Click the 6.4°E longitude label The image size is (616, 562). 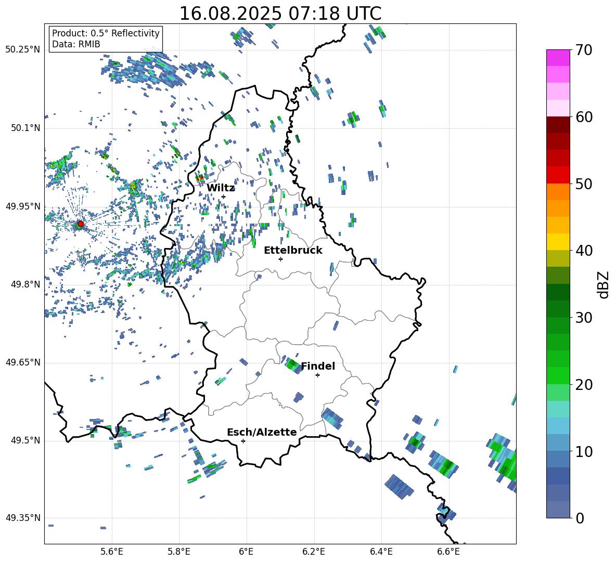click(381, 552)
